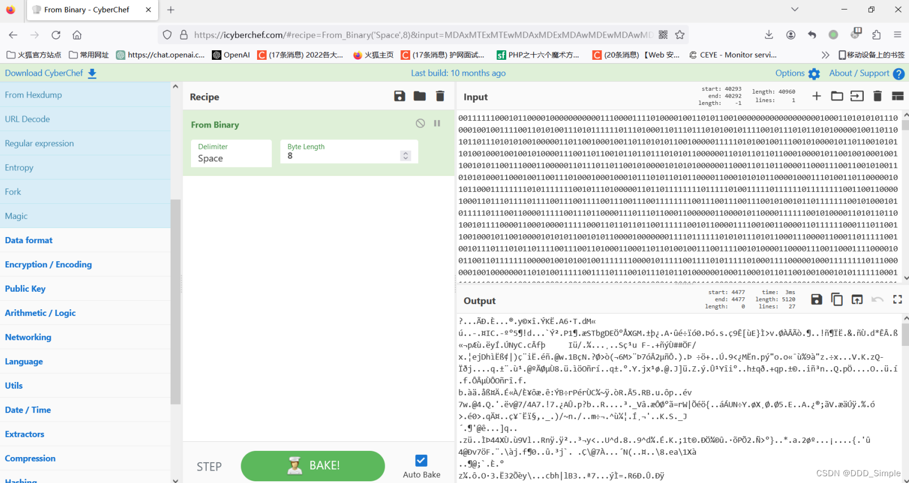This screenshot has width=909, height=483.
Task: Click the address bar URL
Action: coord(424,35)
